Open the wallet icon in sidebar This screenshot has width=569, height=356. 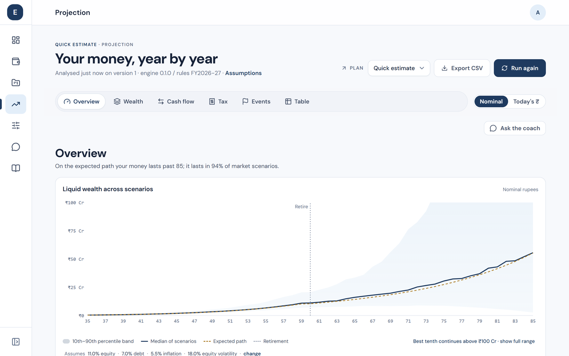pos(16,61)
